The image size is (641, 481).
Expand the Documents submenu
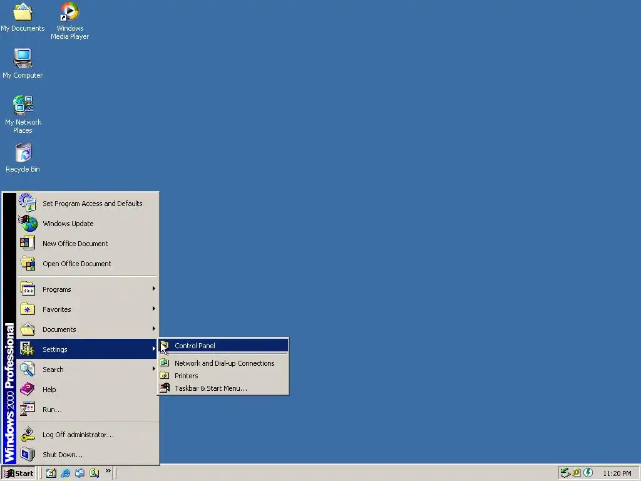click(x=87, y=329)
